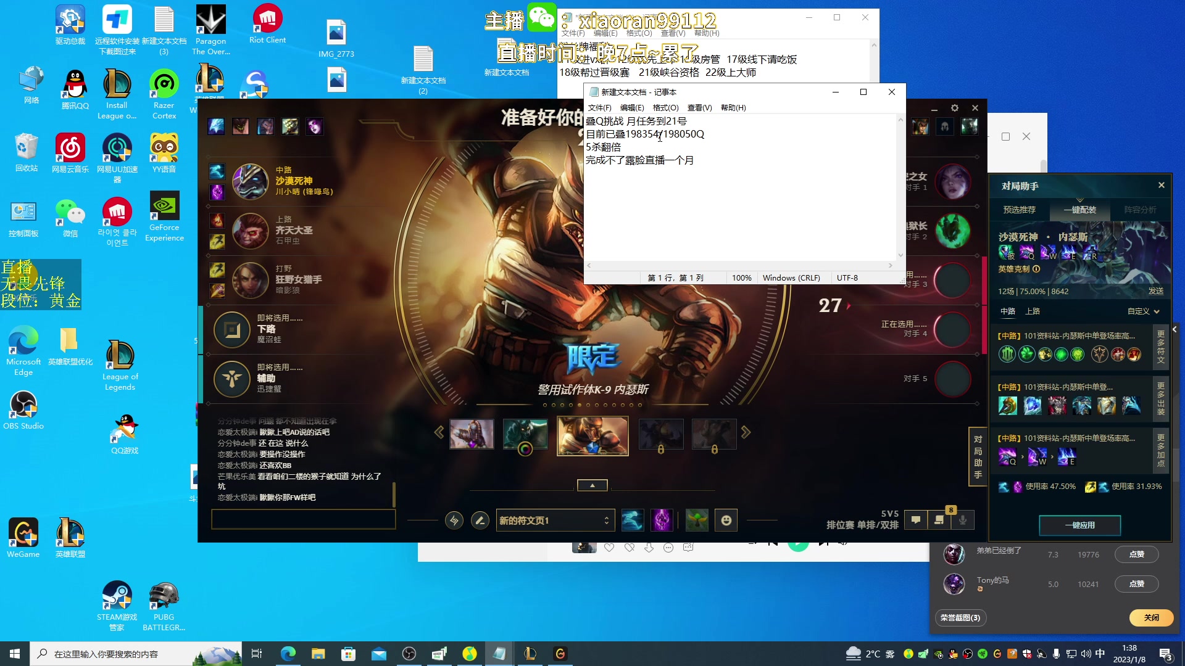Click Nasus R skill icon in assistant header
The height and width of the screenshot is (666, 1185).
[x=1090, y=252]
